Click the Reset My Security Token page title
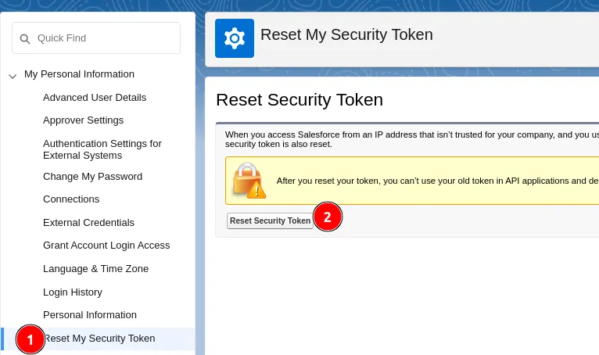Screen dimensions: 599x355 pos(346,34)
